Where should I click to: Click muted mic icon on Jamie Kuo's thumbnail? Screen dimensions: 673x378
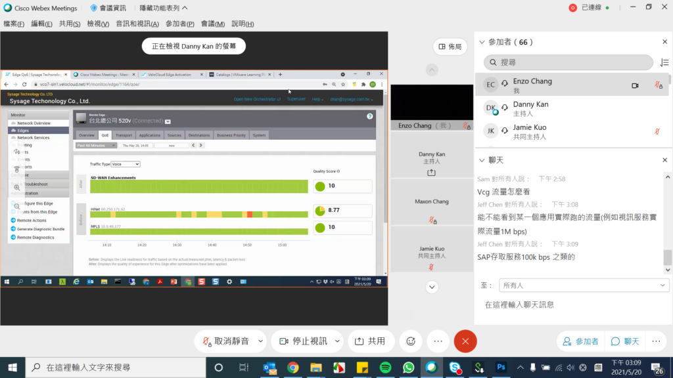(x=431, y=267)
